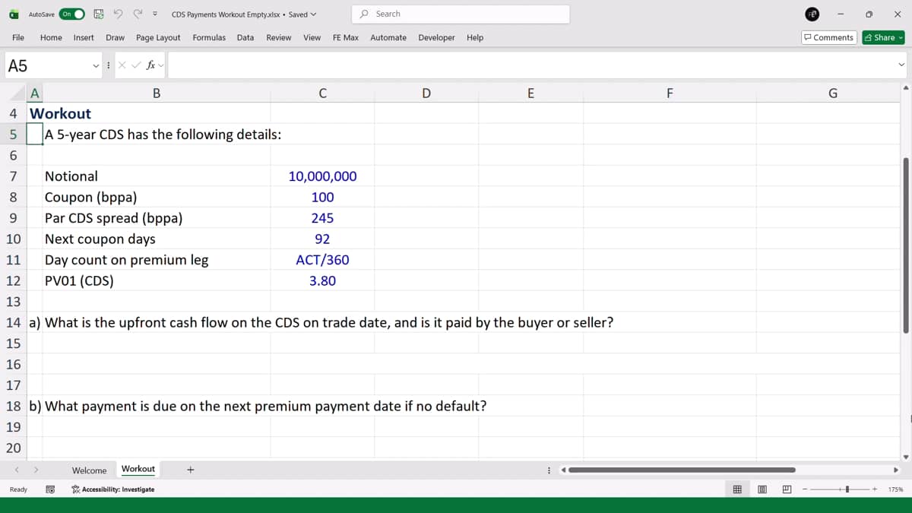Open the Insert Function fx button
The height and width of the screenshot is (513, 912).
tap(151, 65)
